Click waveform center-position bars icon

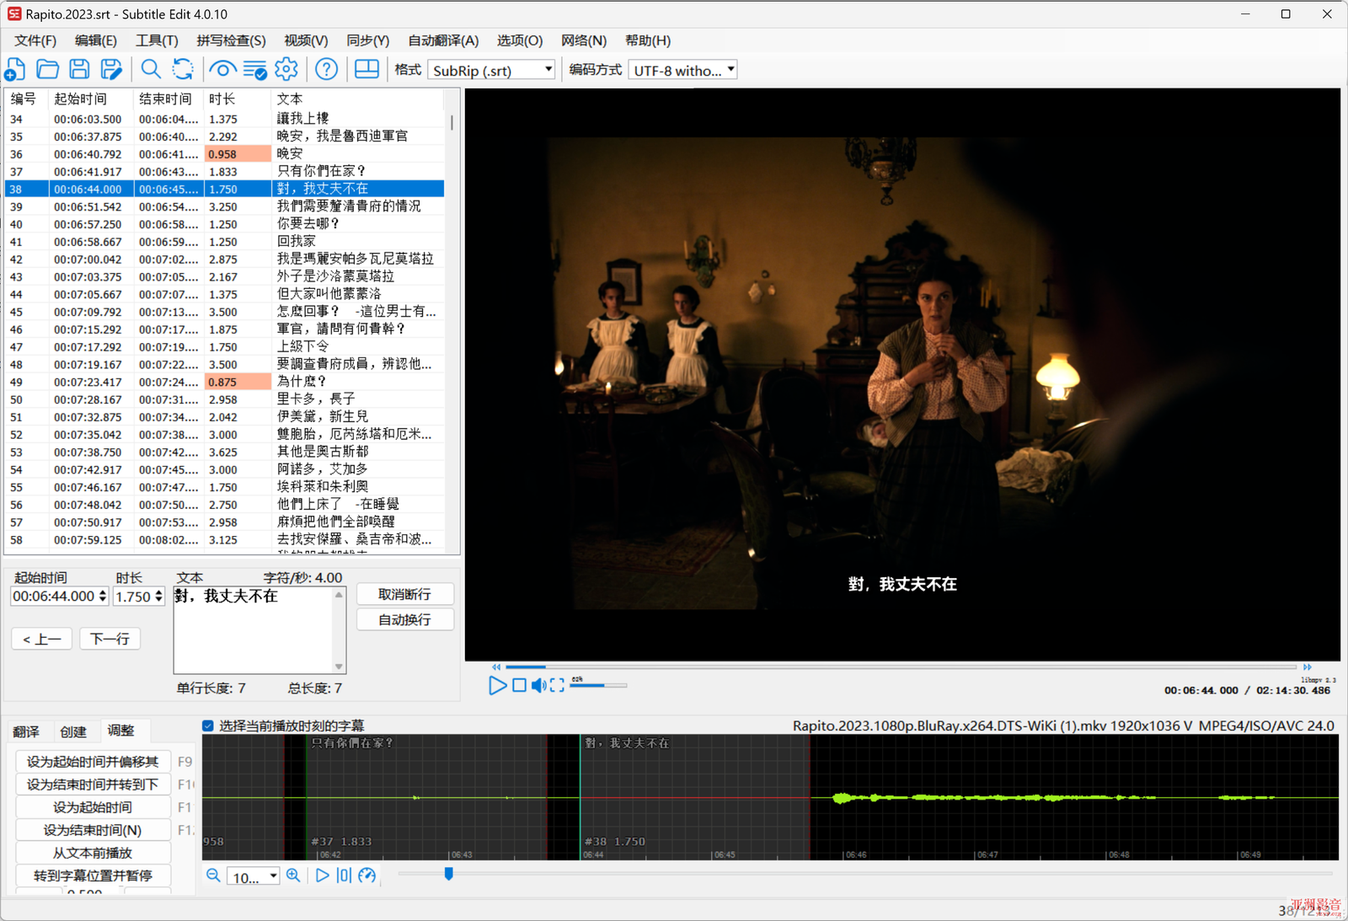point(344,875)
